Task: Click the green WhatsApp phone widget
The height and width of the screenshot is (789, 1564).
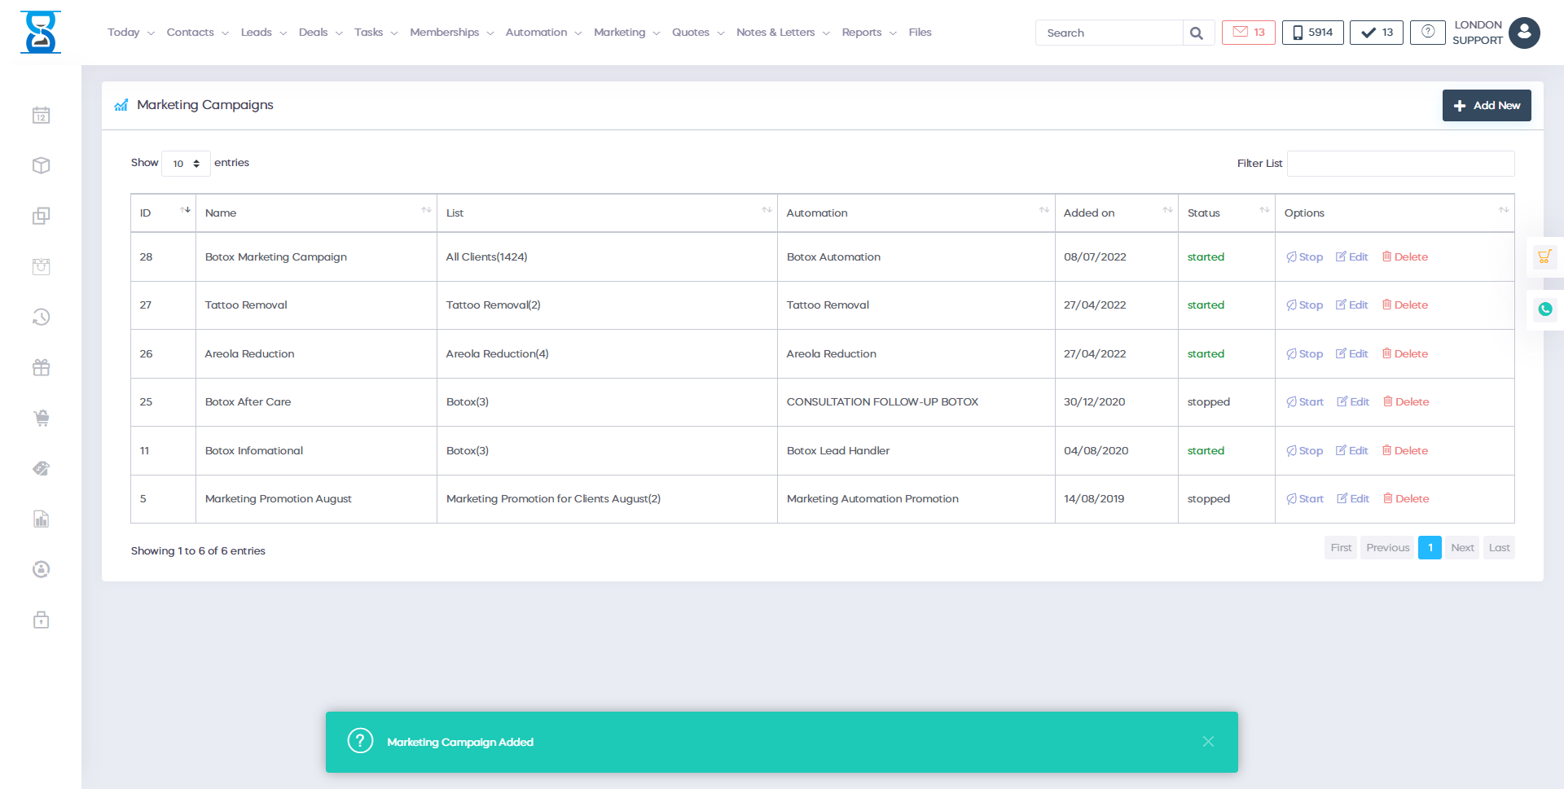Action: tap(1544, 309)
